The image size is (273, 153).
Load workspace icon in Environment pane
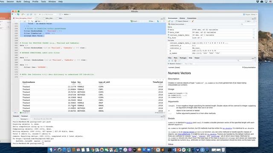[x=169, y=21]
